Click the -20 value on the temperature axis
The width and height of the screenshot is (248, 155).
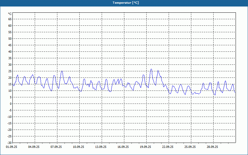click(10, 130)
